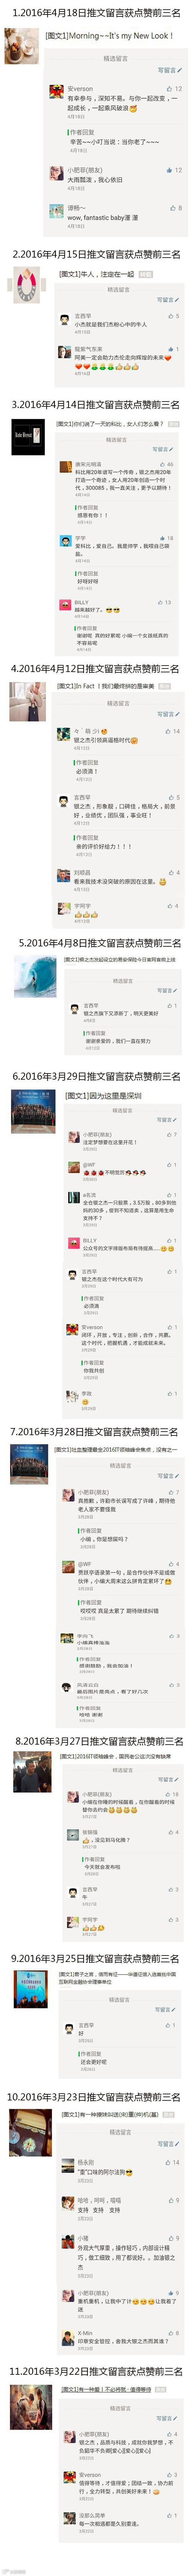Toggle the 14-count like in April 12 comments
Screen dimensions: 193x2576
click(x=173, y=731)
